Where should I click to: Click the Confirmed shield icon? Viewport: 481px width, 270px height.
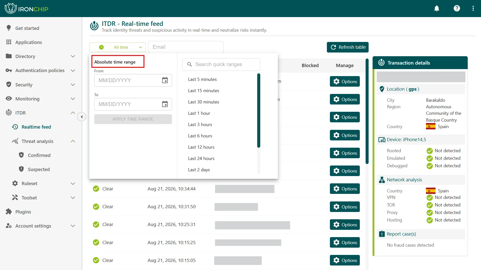coord(21,155)
